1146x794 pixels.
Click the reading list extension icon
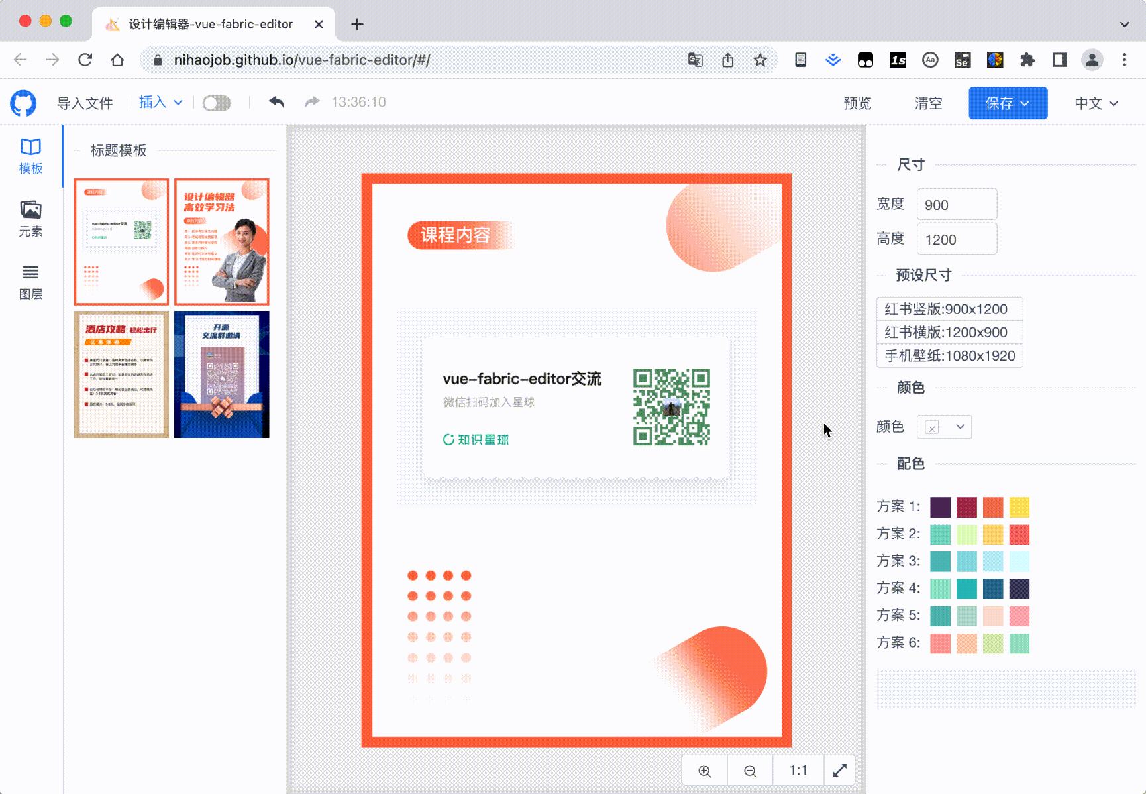[800, 60]
